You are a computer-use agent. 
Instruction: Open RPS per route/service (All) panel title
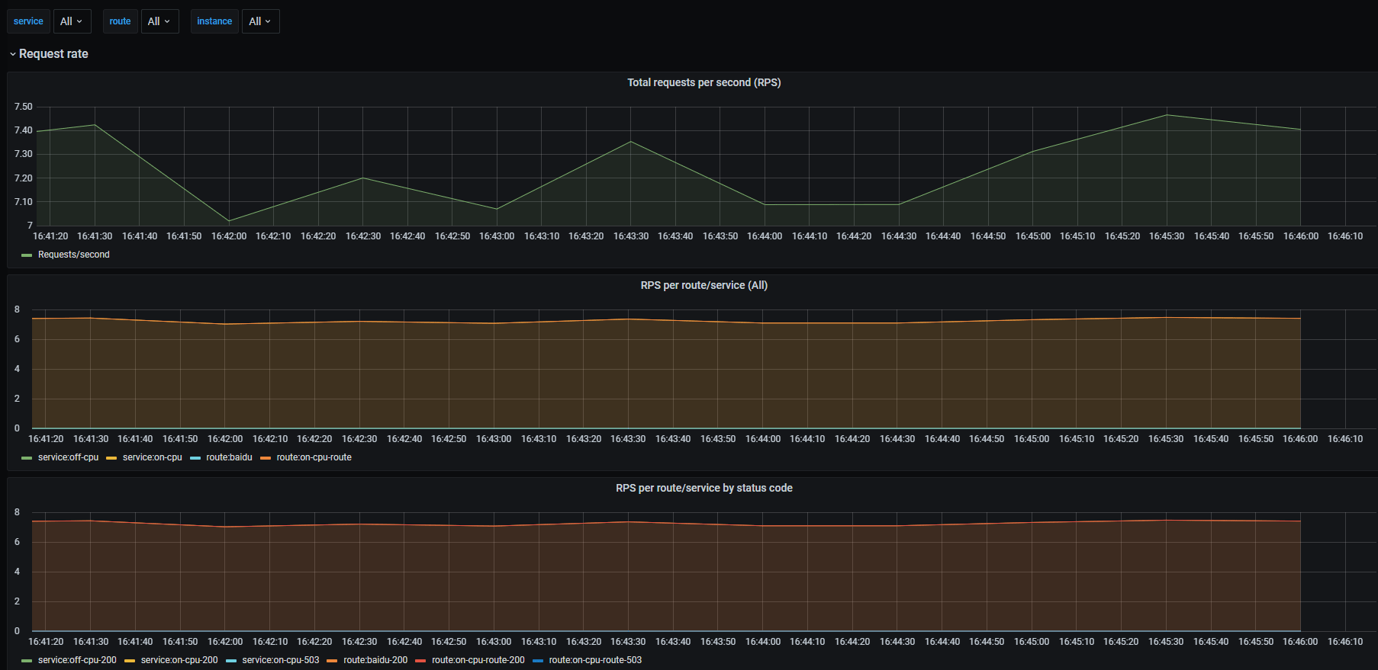703,285
